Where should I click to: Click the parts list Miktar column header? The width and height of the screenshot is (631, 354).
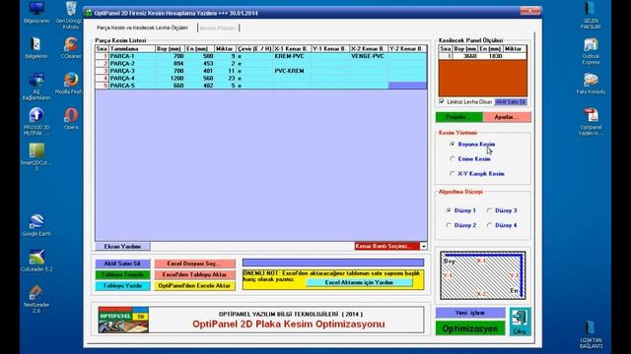point(225,48)
